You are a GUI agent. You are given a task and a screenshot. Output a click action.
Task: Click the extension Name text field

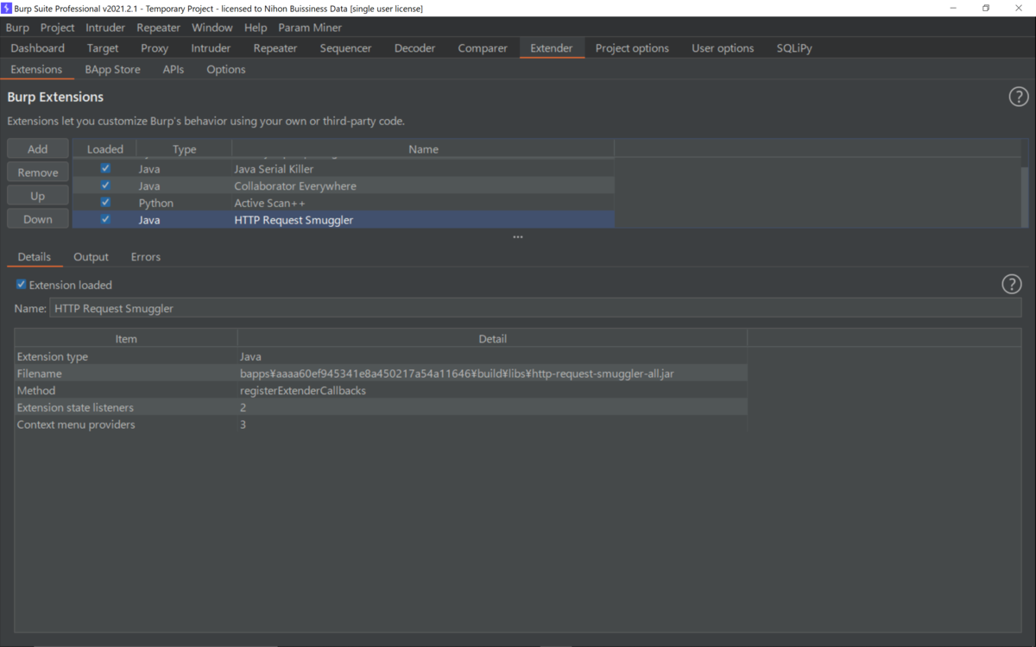pos(535,308)
